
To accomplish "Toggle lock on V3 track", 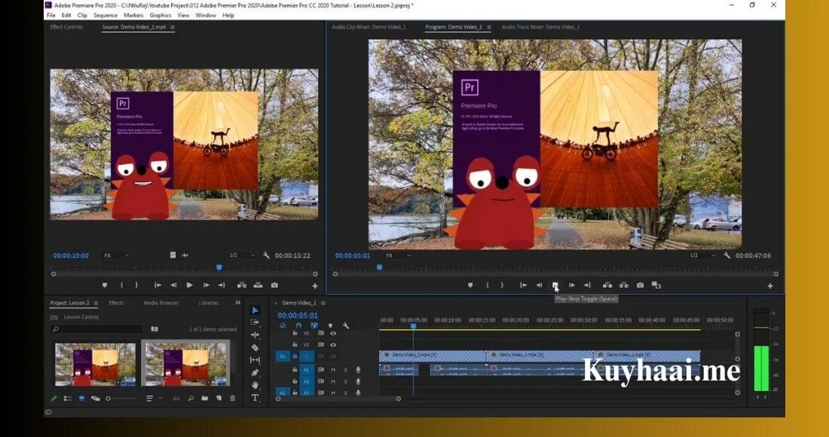I will [x=295, y=334].
